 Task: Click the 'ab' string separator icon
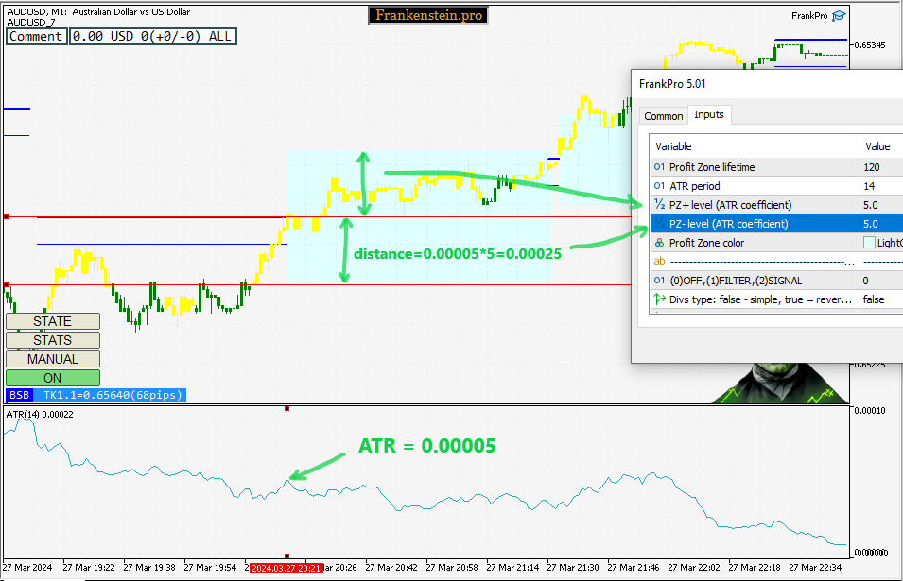[659, 261]
